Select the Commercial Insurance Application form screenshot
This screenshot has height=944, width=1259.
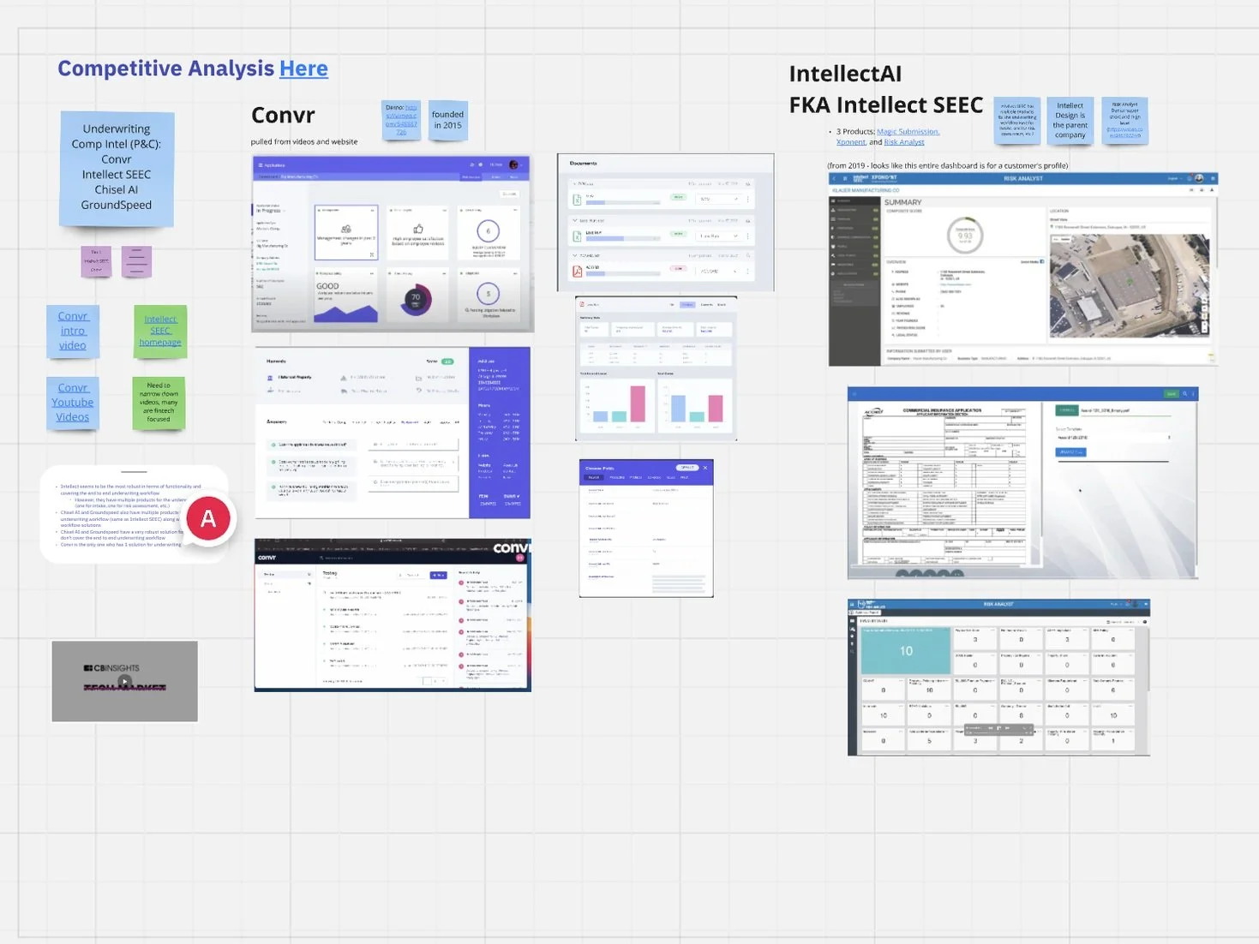point(1022,482)
